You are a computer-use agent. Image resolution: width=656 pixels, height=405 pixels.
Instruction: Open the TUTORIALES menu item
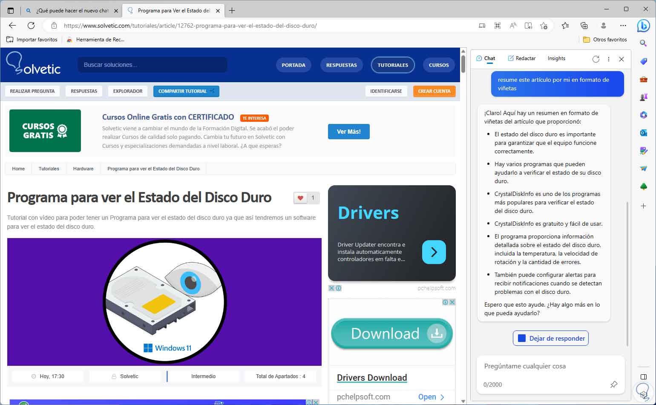coord(393,65)
